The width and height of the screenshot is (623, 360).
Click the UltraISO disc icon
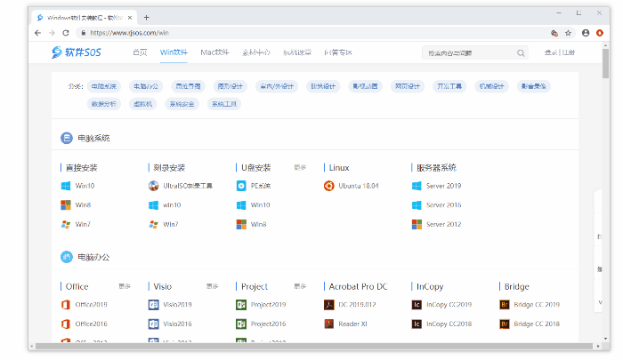153,186
